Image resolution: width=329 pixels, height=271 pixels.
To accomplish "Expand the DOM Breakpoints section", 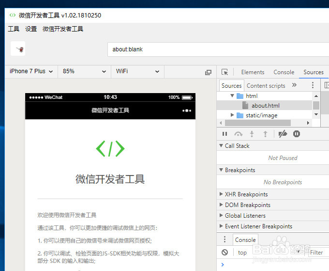I will click(221, 205).
